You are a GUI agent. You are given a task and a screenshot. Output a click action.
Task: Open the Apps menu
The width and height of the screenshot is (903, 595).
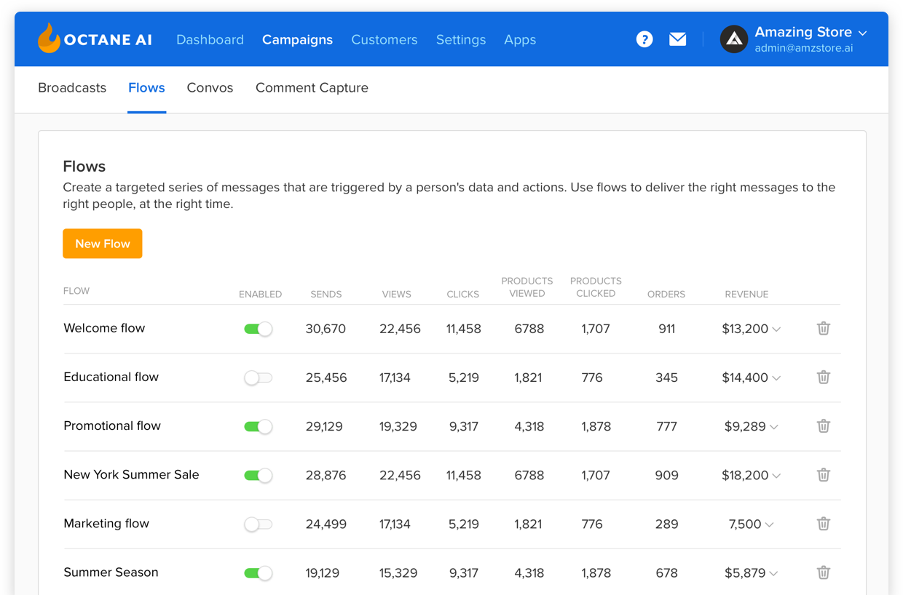pyautogui.click(x=520, y=40)
